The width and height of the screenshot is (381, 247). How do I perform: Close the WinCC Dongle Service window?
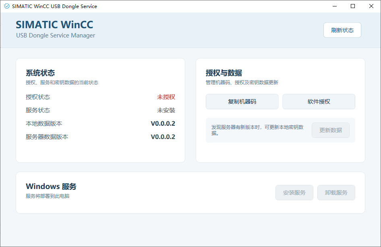coord(371,6)
